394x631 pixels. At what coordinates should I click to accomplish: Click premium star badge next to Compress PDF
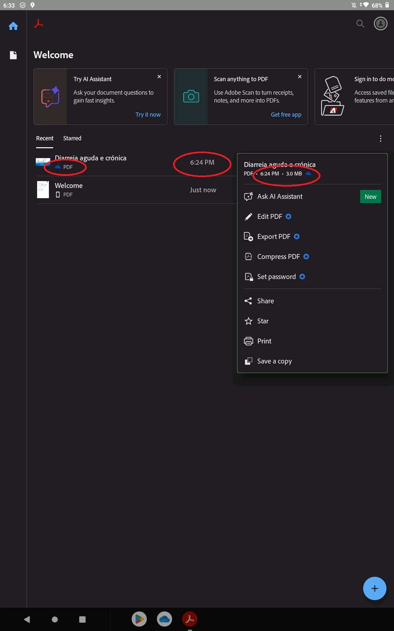[x=306, y=257]
